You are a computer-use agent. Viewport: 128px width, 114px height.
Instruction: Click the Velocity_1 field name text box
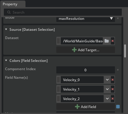coord(82,89)
